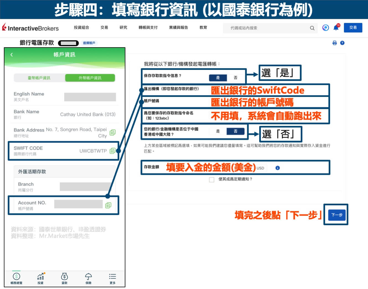Open the blue circular assistant icon

pyautogui.click(x=326, y=28)
